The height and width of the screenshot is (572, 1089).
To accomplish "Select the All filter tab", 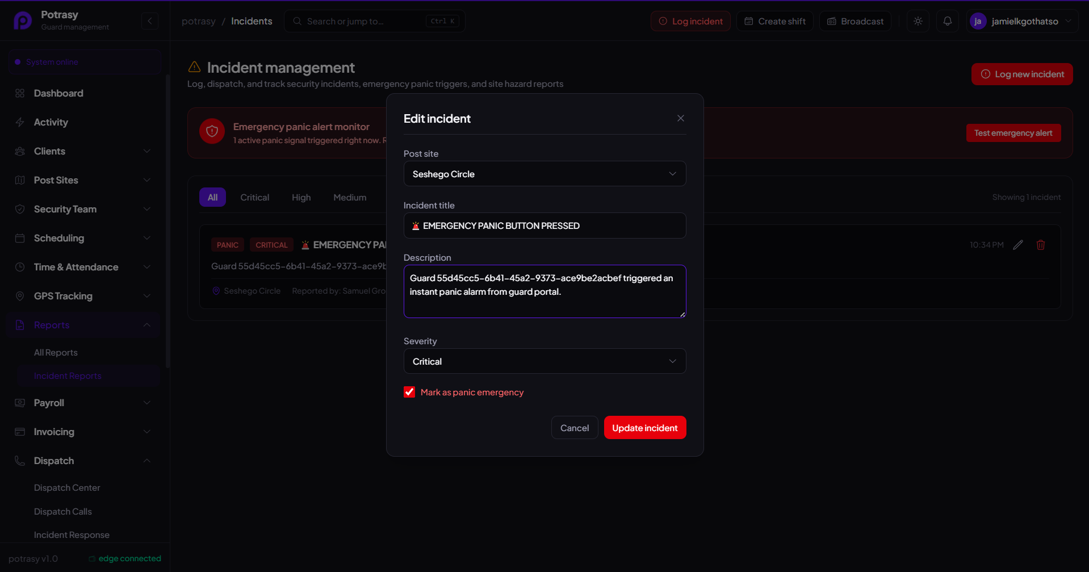I will click(212, 197).
